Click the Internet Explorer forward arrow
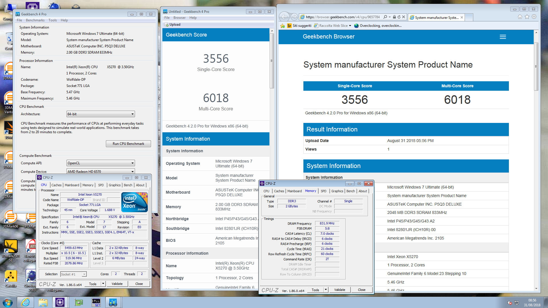Viewport: 548px width, 308px height. coord(294,17)
